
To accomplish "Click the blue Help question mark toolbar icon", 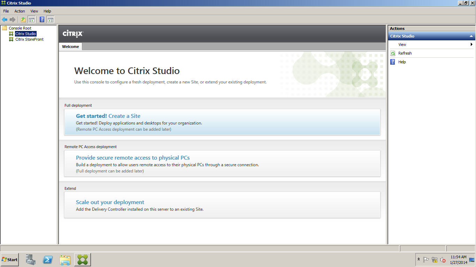I will (x=42, y=19).
